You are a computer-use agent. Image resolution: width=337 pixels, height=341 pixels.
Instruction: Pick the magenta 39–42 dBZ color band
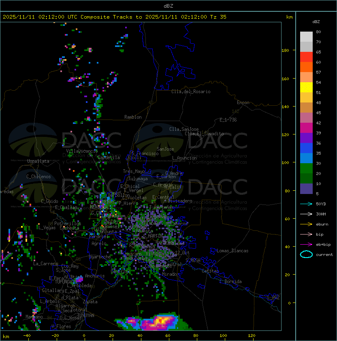pos(306,128)
